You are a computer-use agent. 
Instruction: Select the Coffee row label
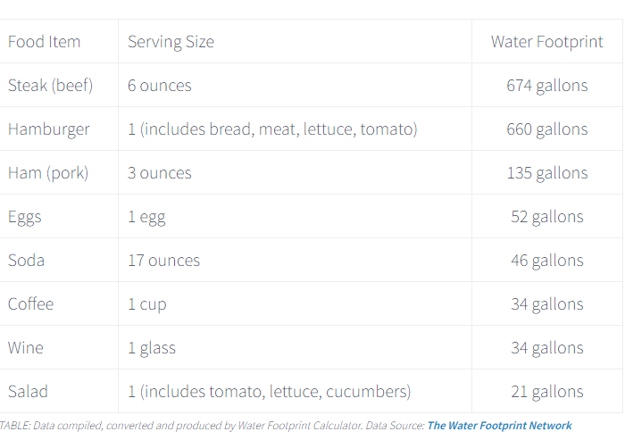point(30,304)
